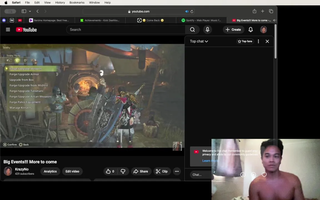Click Edit video button
Screen dimensions: 320x200
pyautogui.click(x=72, y=171)
